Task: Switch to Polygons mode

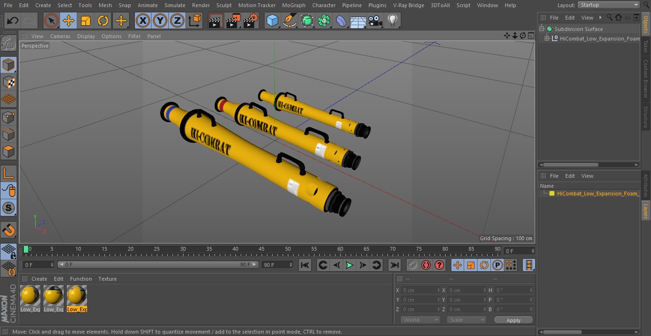Action: [9, 152]
